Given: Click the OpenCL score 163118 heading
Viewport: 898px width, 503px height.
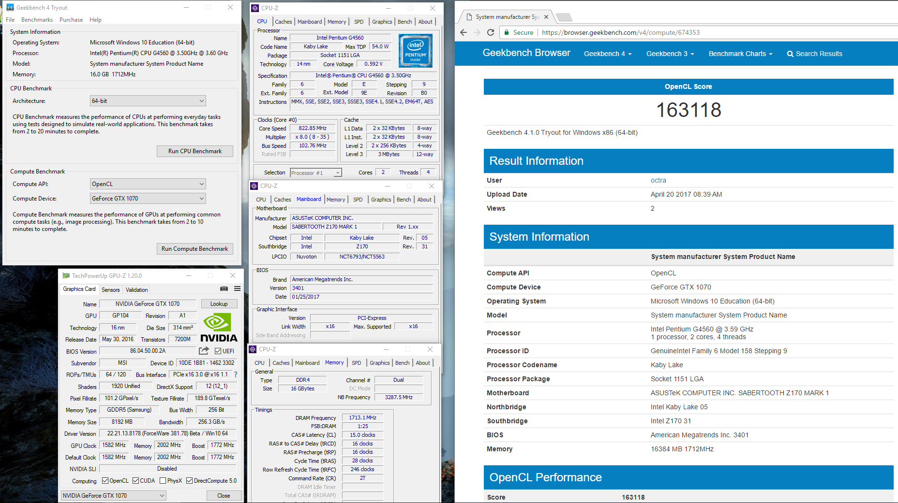Looking at the screenshot, I should (x=688, y=110).
